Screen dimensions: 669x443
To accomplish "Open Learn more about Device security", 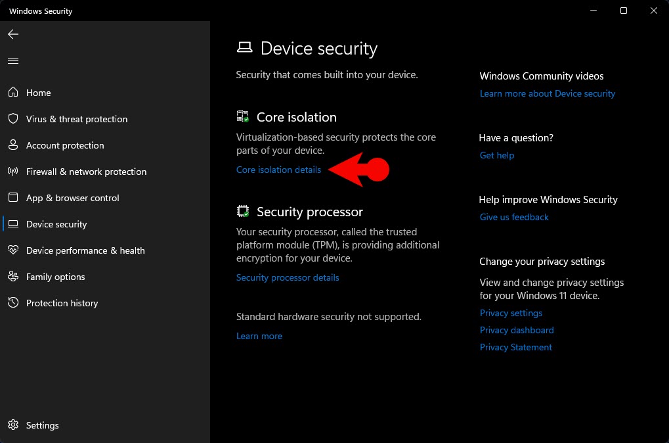I will pos(548,93).
